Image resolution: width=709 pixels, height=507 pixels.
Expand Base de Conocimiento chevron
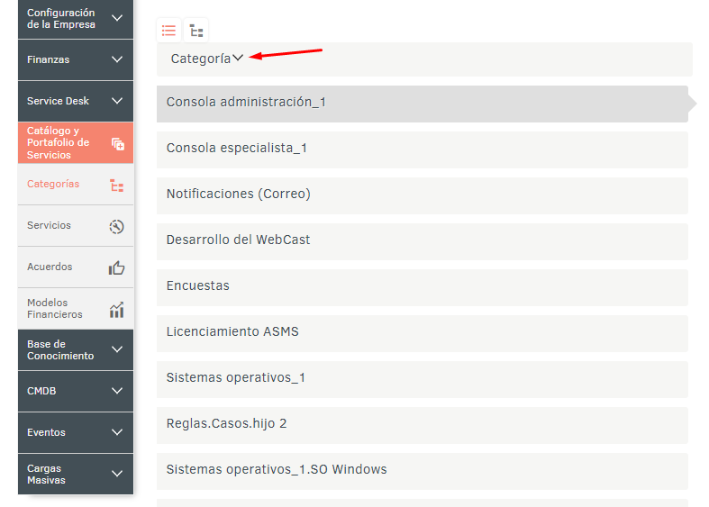117,349
